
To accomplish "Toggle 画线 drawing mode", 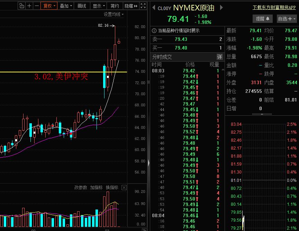I will pyautogui.click(x=82, y=6).
